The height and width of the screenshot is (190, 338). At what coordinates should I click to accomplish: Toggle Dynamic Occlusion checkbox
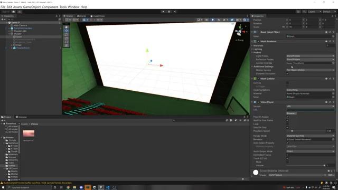[x=287, y=74]
